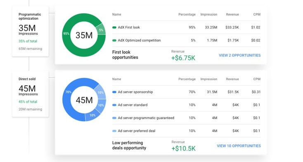This screenshot has width=303, height=162.
Task: Click the Name header in AdX table
Action: pyautogui.click(x=116, y=14)
